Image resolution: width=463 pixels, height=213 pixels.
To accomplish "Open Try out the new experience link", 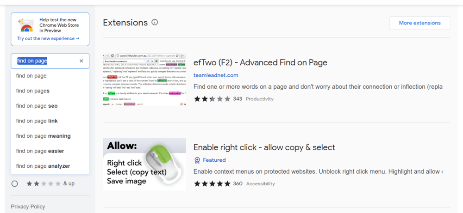I will (x=48, y=38).
